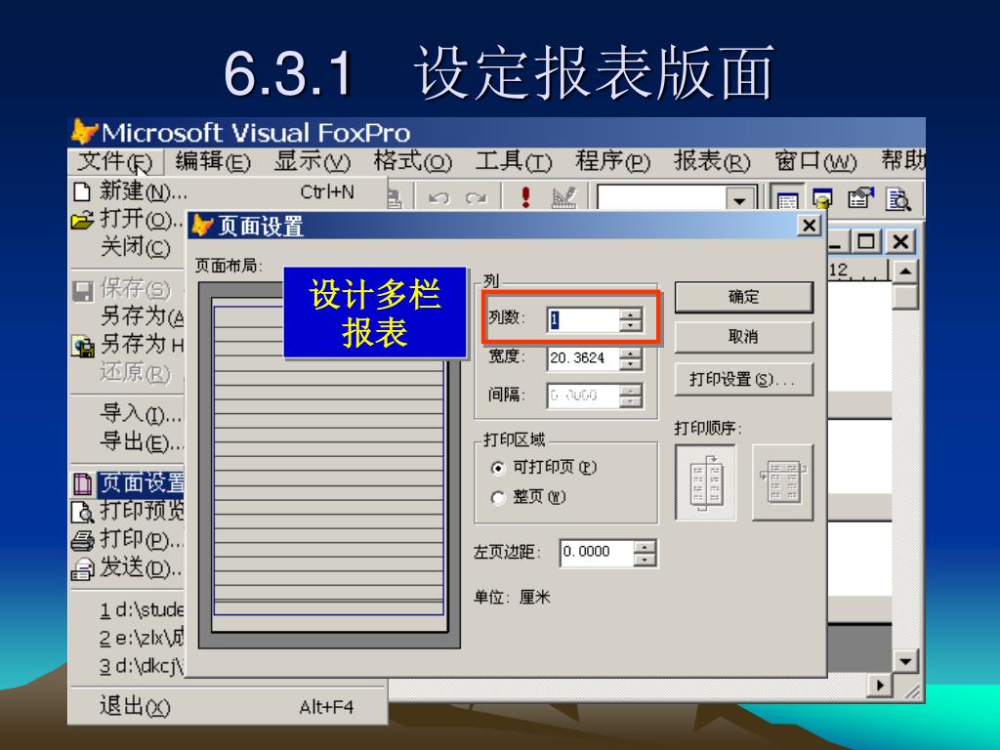Click 打印设置(S)... button
The height and width of the screenshot is (750, 1000).
pos(743,380)
